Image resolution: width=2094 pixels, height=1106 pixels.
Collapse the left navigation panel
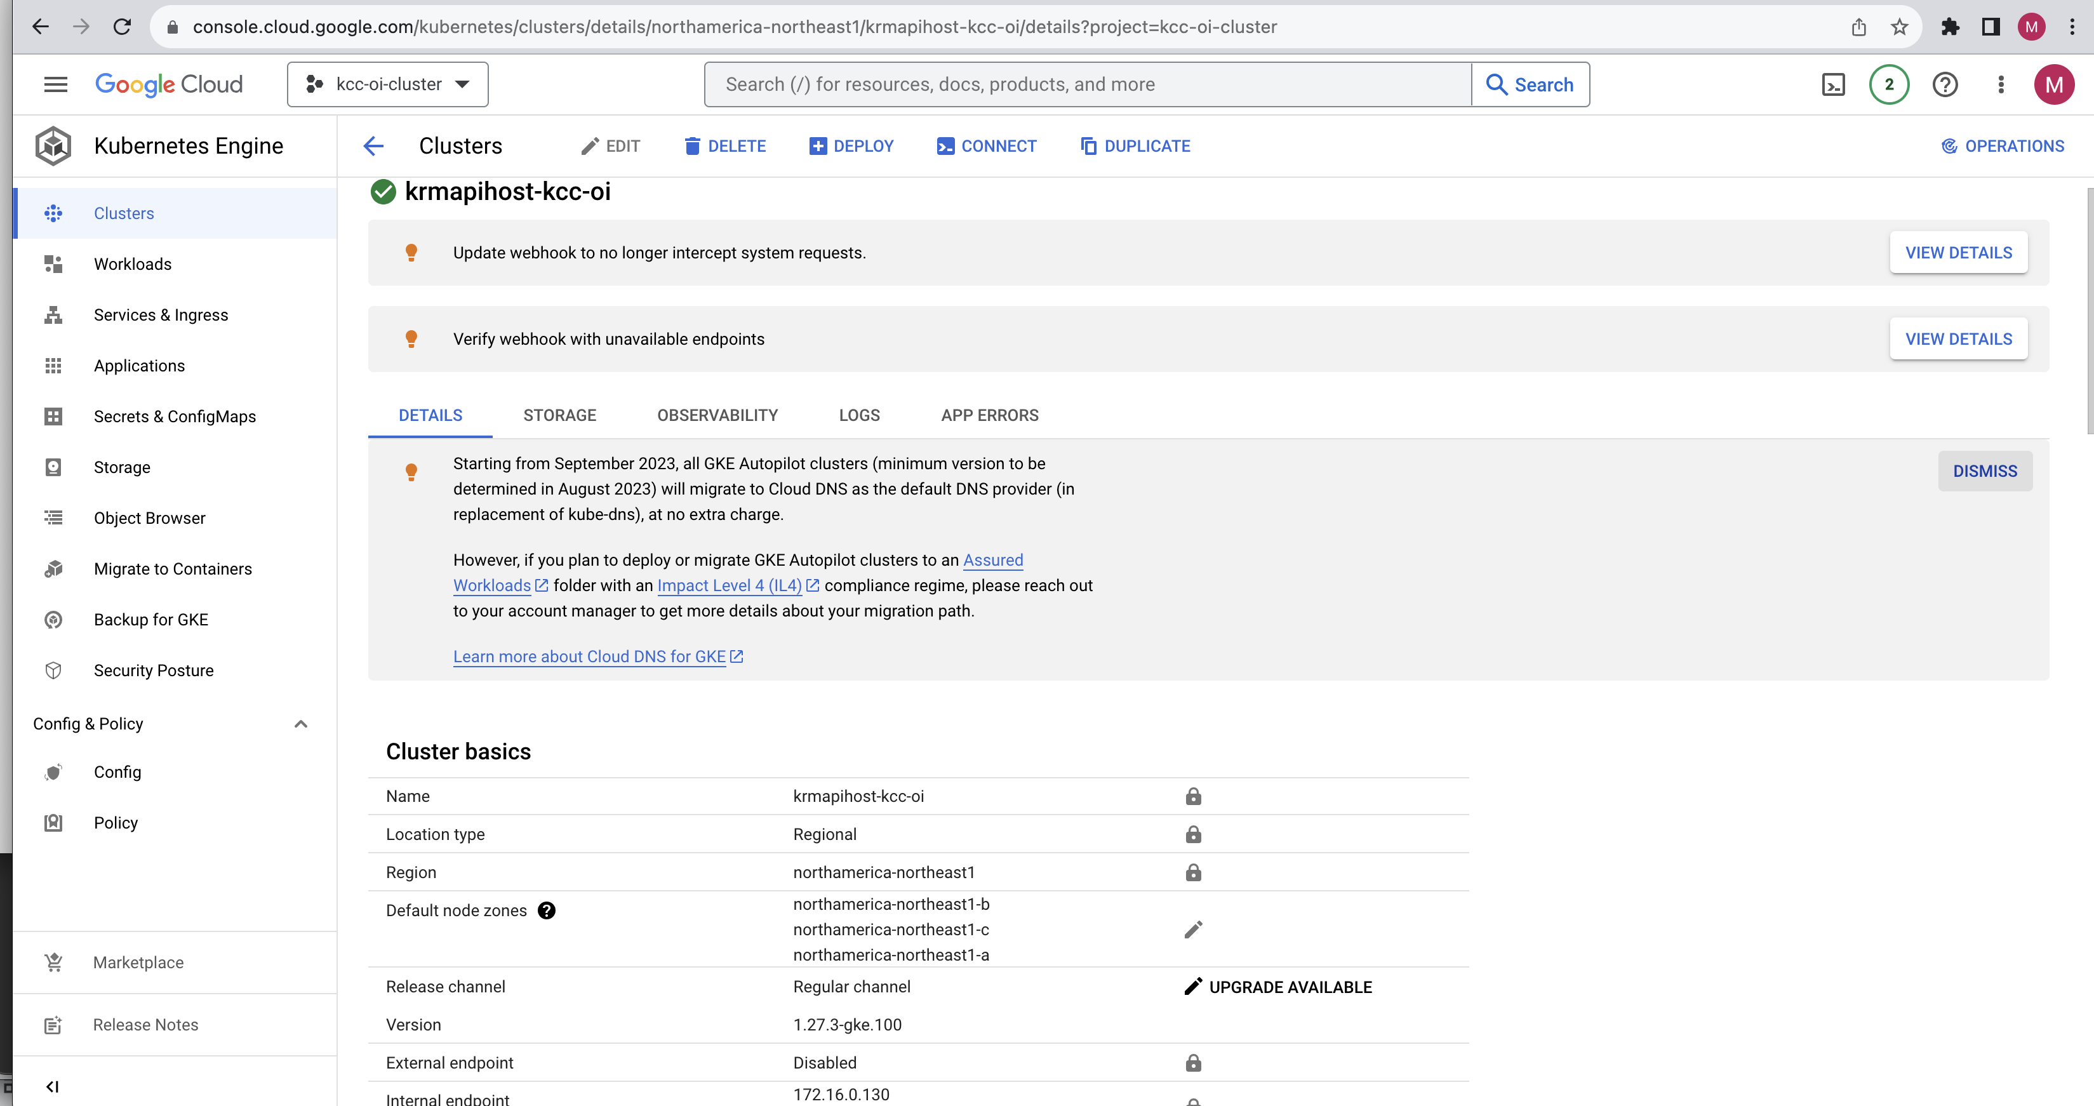pyautogui.click(x=53, y=1086)
